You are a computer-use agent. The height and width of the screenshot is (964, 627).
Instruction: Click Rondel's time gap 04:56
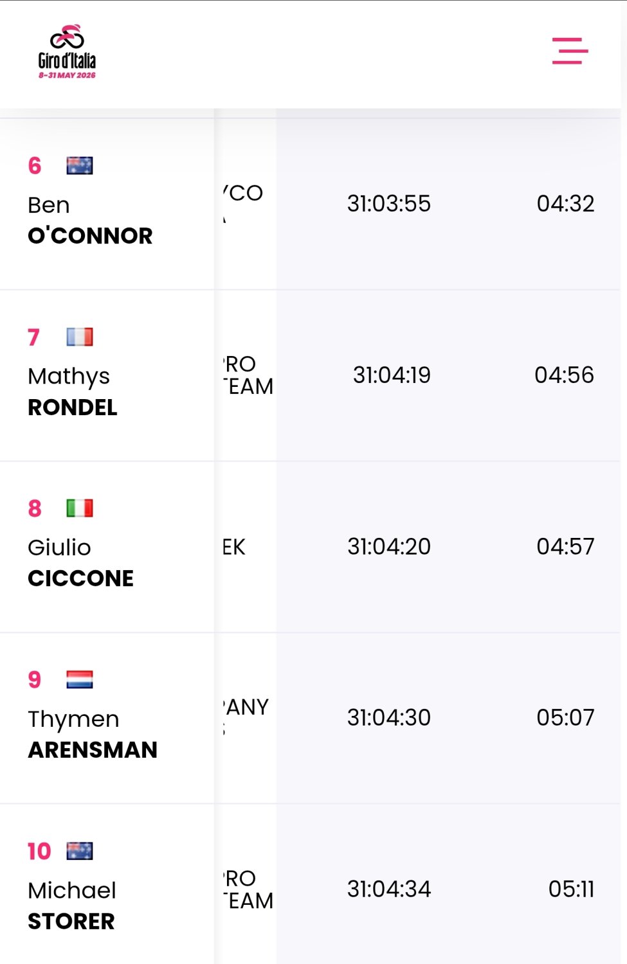click(565, 375)
